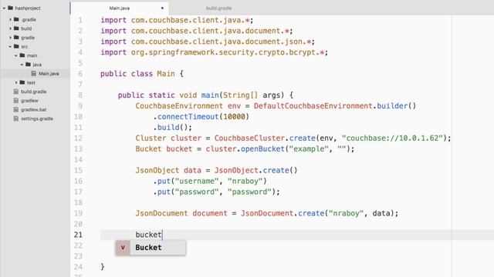
Task: Select Main.java in the project tree
Action: (49, 74)
